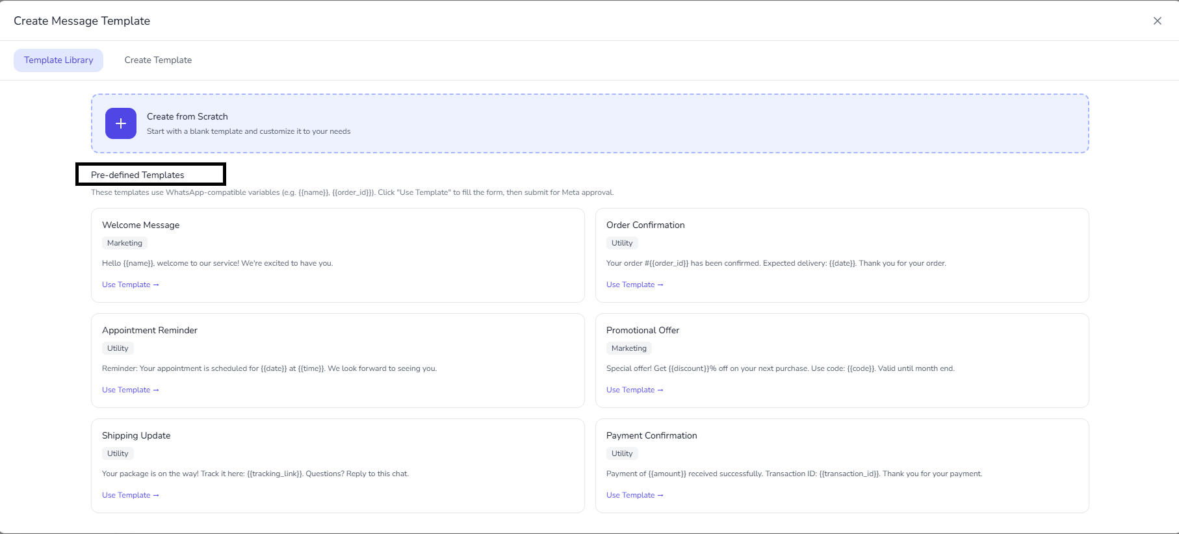Image resolution: width=1179 pixels, height=534 pixels.
Task: Click the Payment Confirmation card title
Action: [x=651, y=435]
